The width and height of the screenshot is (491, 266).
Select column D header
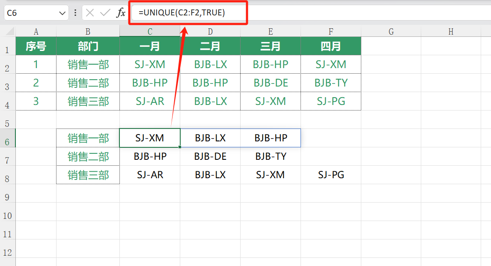coord(210,31)
